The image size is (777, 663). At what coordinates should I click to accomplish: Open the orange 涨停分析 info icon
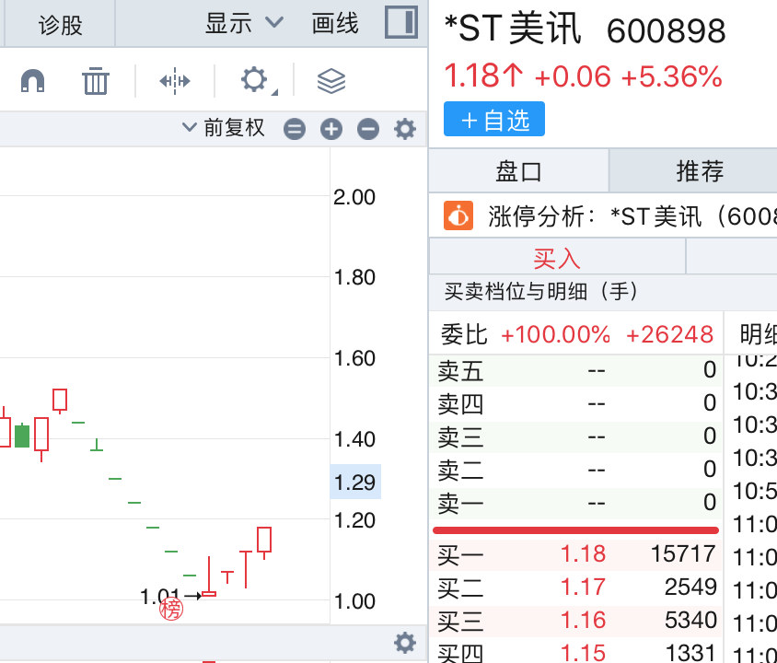pyautogui.click(x=458, y=216)
